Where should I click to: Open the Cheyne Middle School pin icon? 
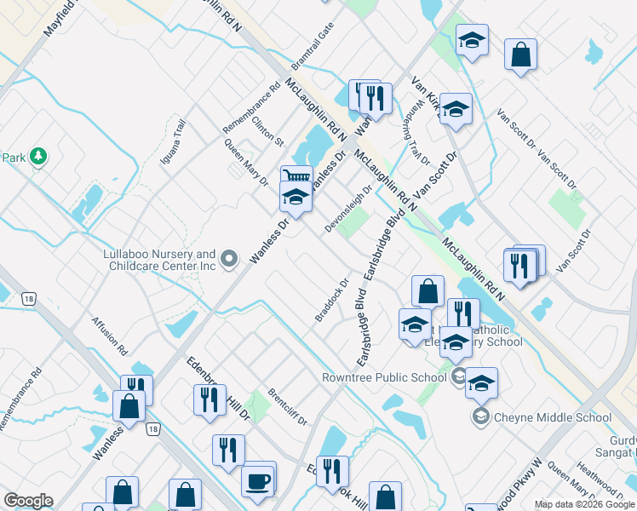(x=481, y=417)
